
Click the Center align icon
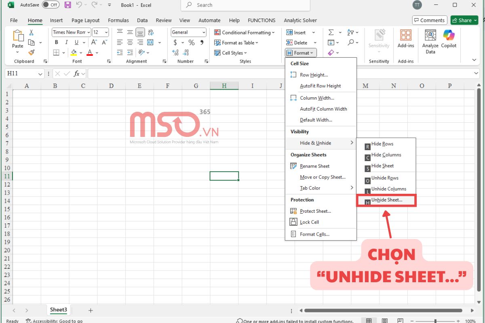click(130, 42)
